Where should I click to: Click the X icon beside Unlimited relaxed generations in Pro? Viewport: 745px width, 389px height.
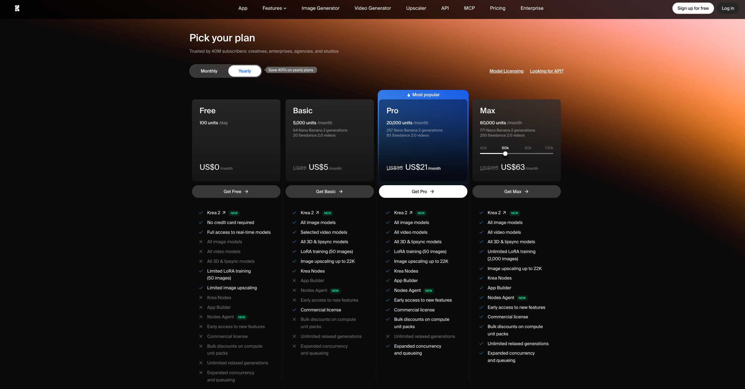point(388,337)
